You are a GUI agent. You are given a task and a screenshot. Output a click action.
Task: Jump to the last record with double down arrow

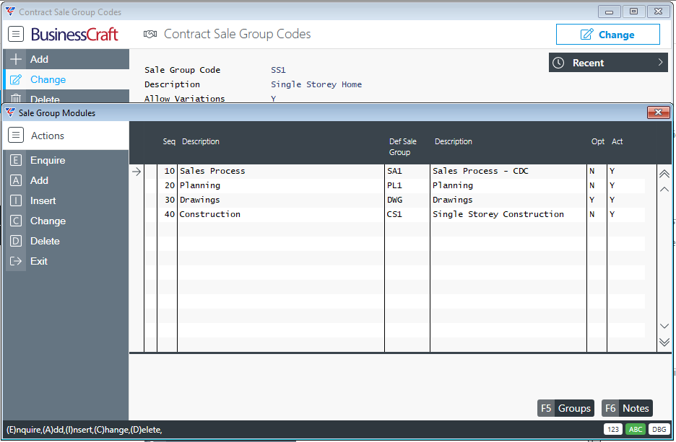point(664,342)
